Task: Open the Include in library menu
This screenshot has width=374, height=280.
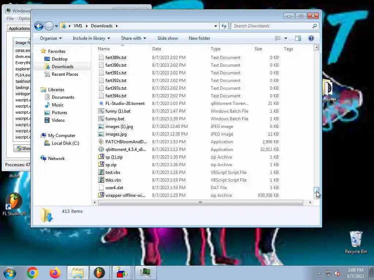Action: coord(91,38)
